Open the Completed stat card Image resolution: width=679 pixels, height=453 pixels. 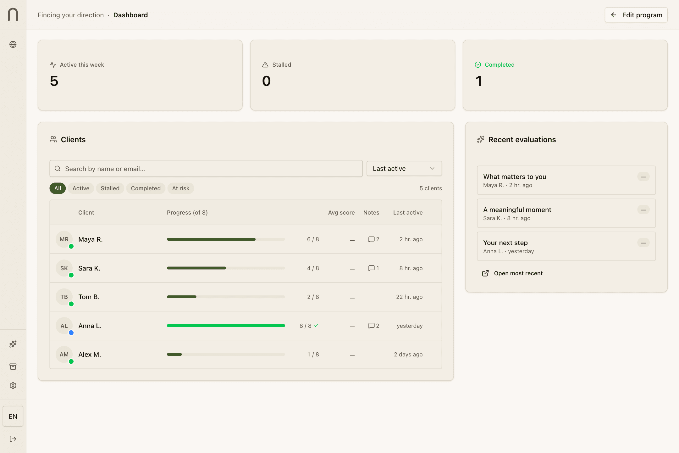(565, 75)
